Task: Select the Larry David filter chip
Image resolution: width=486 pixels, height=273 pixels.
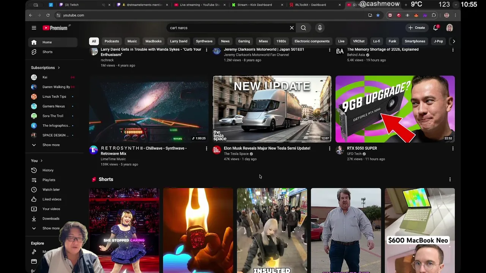Action: (178, 41)
